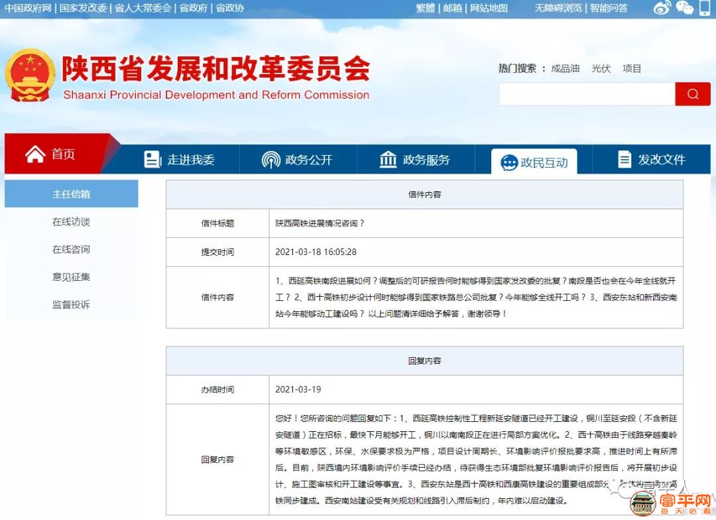Visit the 省政协 link
Screen dimensions: 716x520
(229, 8)
